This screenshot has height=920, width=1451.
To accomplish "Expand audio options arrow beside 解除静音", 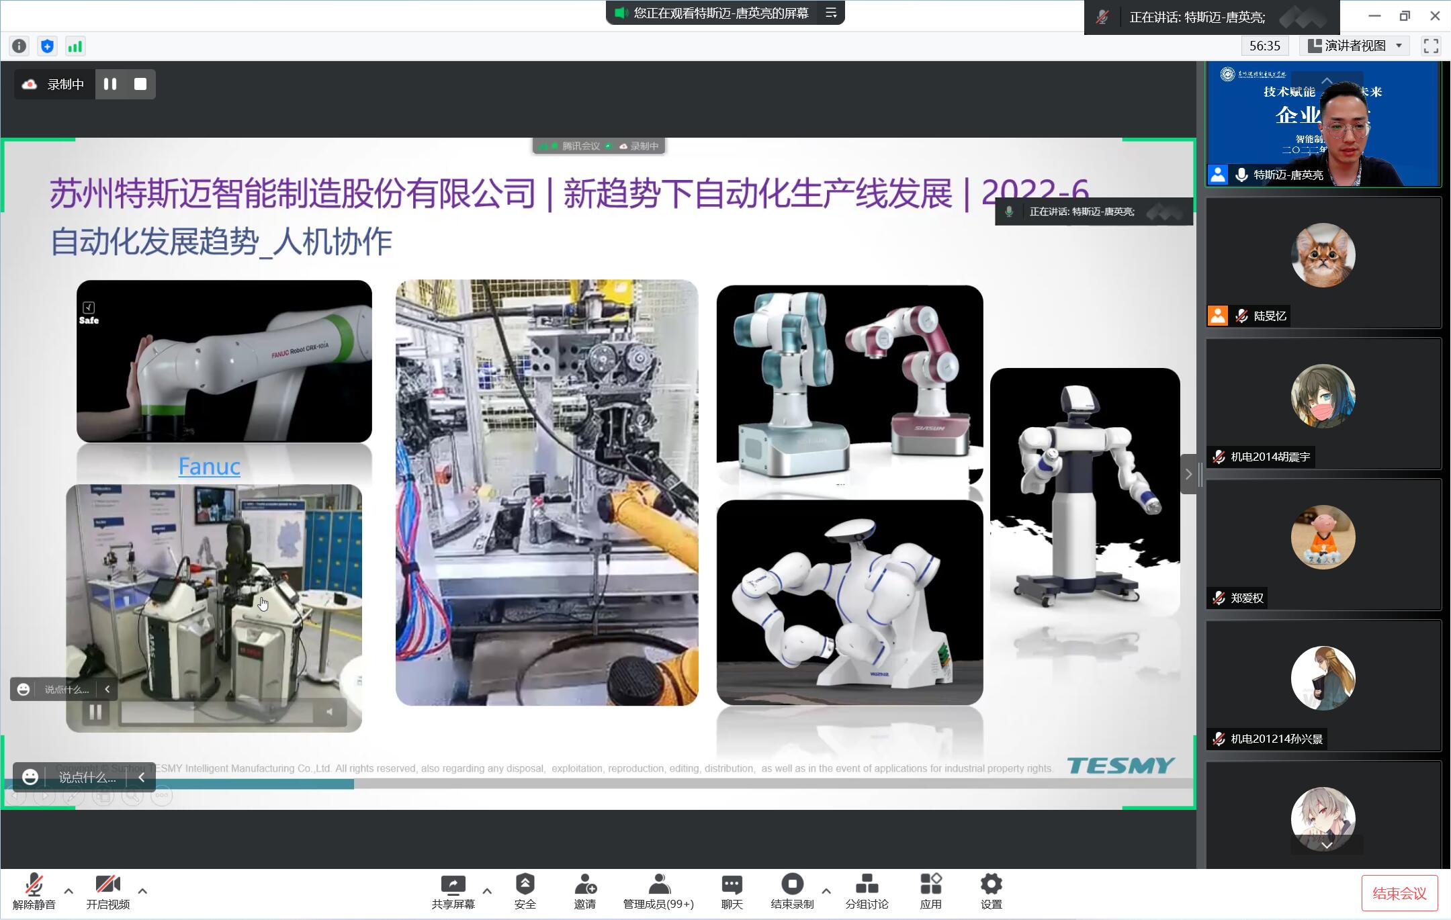I will (x=69, y=891).
